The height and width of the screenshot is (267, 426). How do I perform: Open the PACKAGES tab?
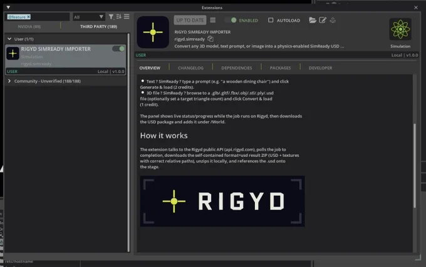(280, 68)
